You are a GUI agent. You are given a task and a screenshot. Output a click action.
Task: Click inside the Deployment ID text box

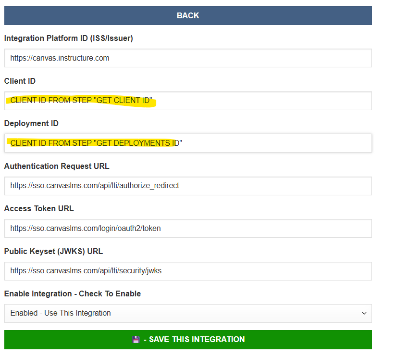(x=188, y=143)
